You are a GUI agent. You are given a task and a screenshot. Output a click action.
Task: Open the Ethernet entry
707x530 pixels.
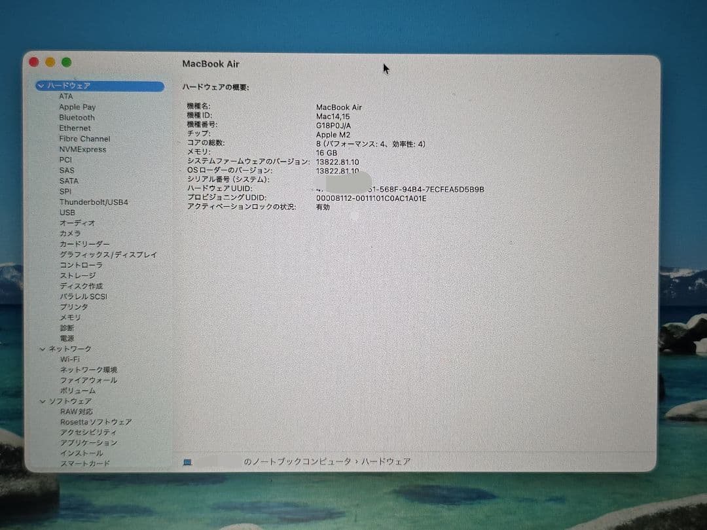tap(75, 128)
